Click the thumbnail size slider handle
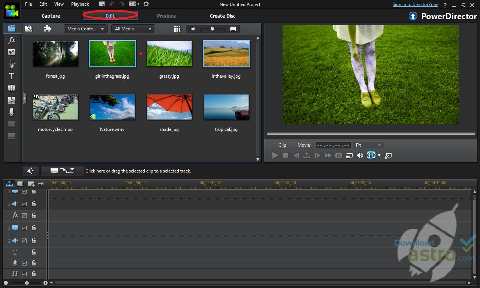Image resolution: width=480 pixels, height=288 pixels. 213,29
